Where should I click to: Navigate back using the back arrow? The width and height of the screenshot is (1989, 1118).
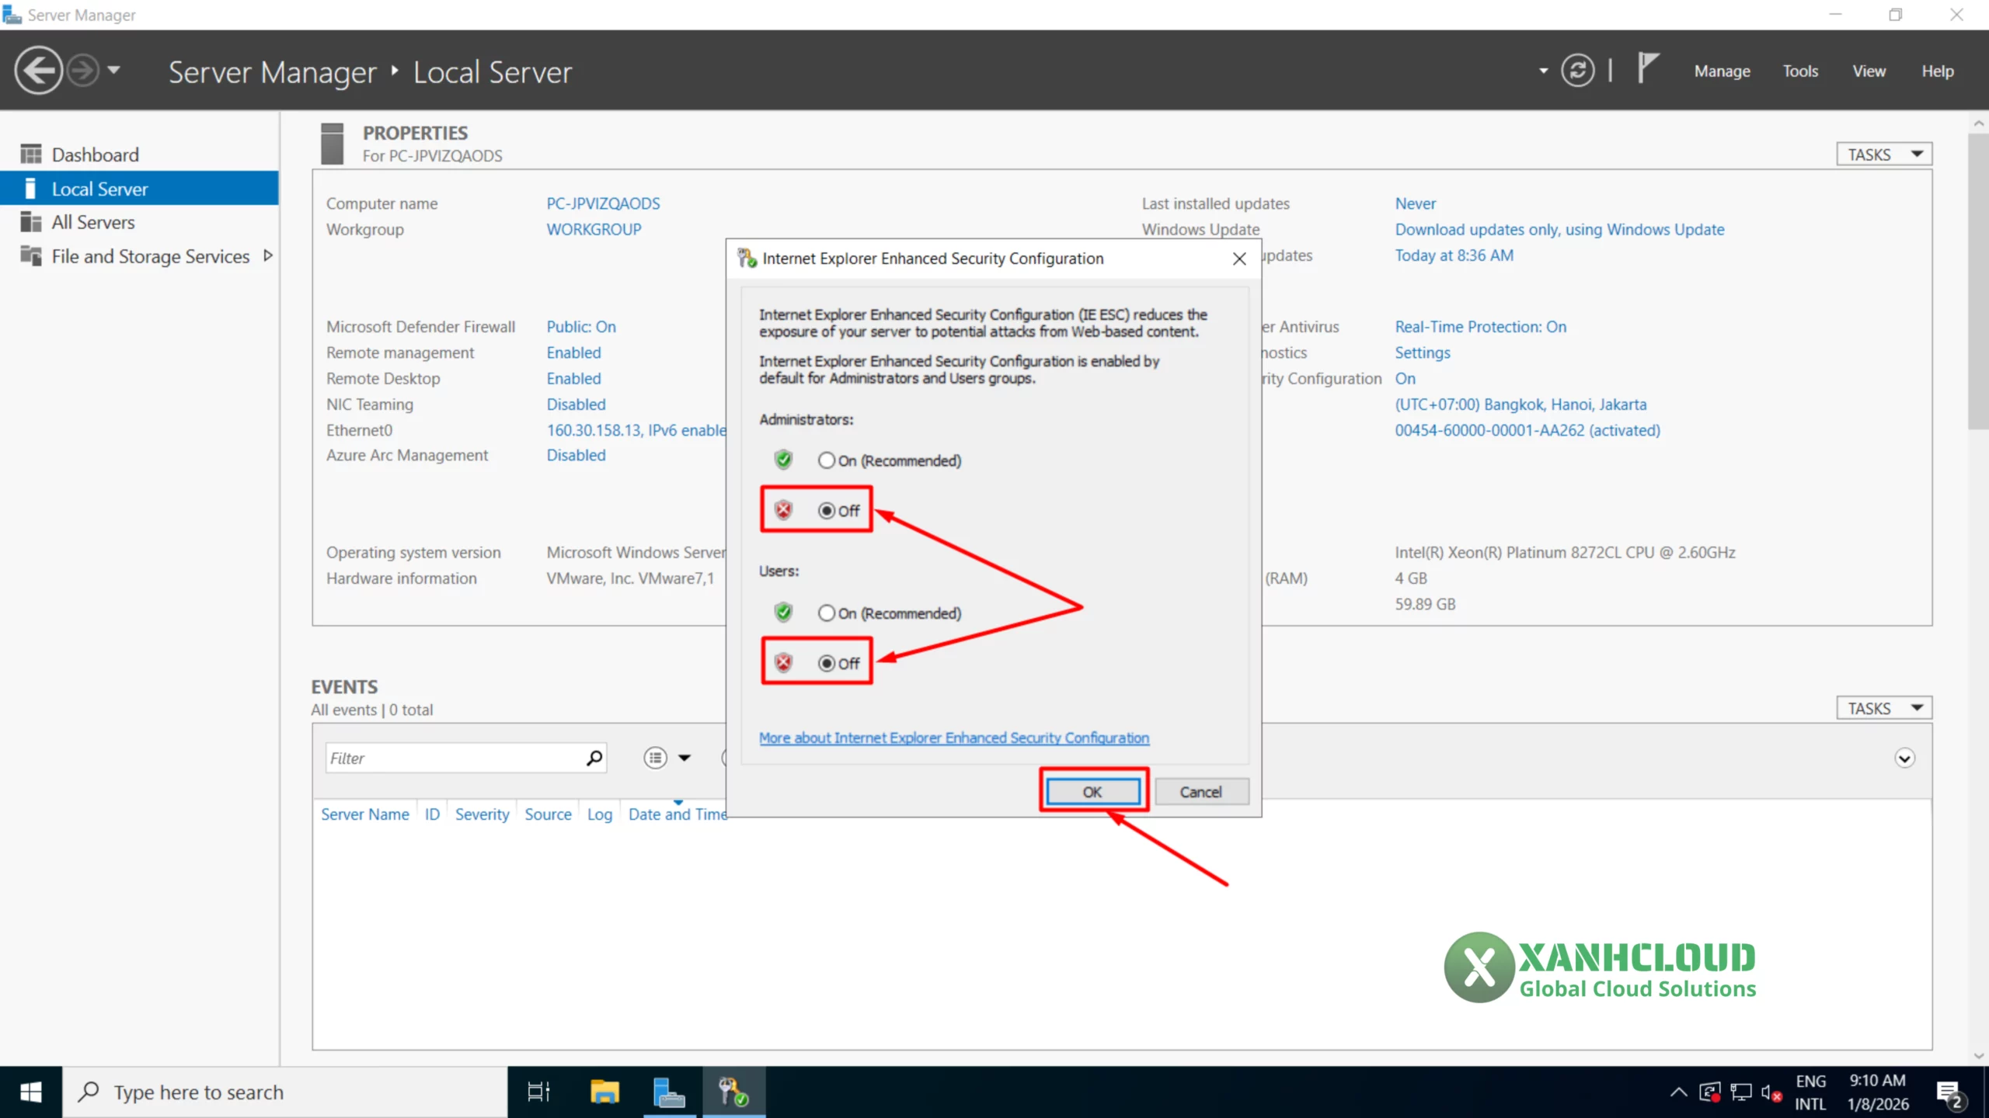pos(37,70)
